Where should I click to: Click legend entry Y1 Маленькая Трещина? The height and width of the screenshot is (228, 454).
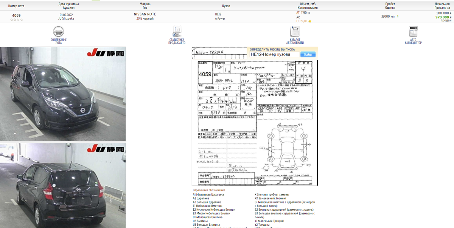tap(269, 221)
